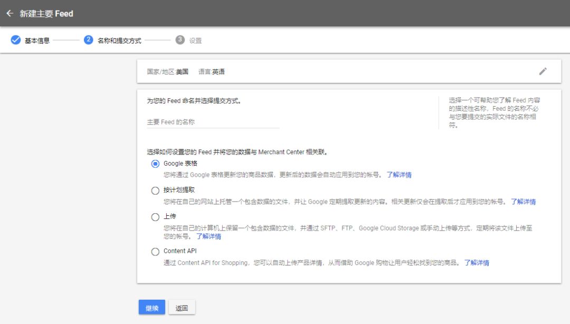This screenshot has height=324, width=570.
Task: Open 了解详情 link for Content API
Action: 477,263
